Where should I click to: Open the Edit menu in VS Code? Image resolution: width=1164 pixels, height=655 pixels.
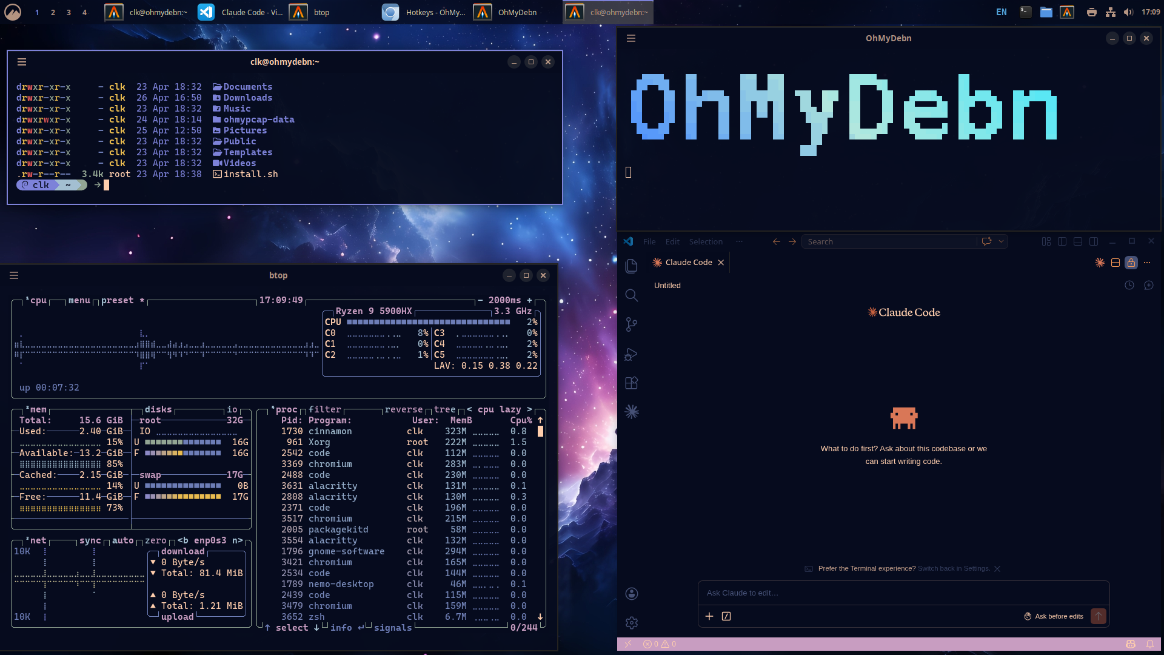(672, 241)
